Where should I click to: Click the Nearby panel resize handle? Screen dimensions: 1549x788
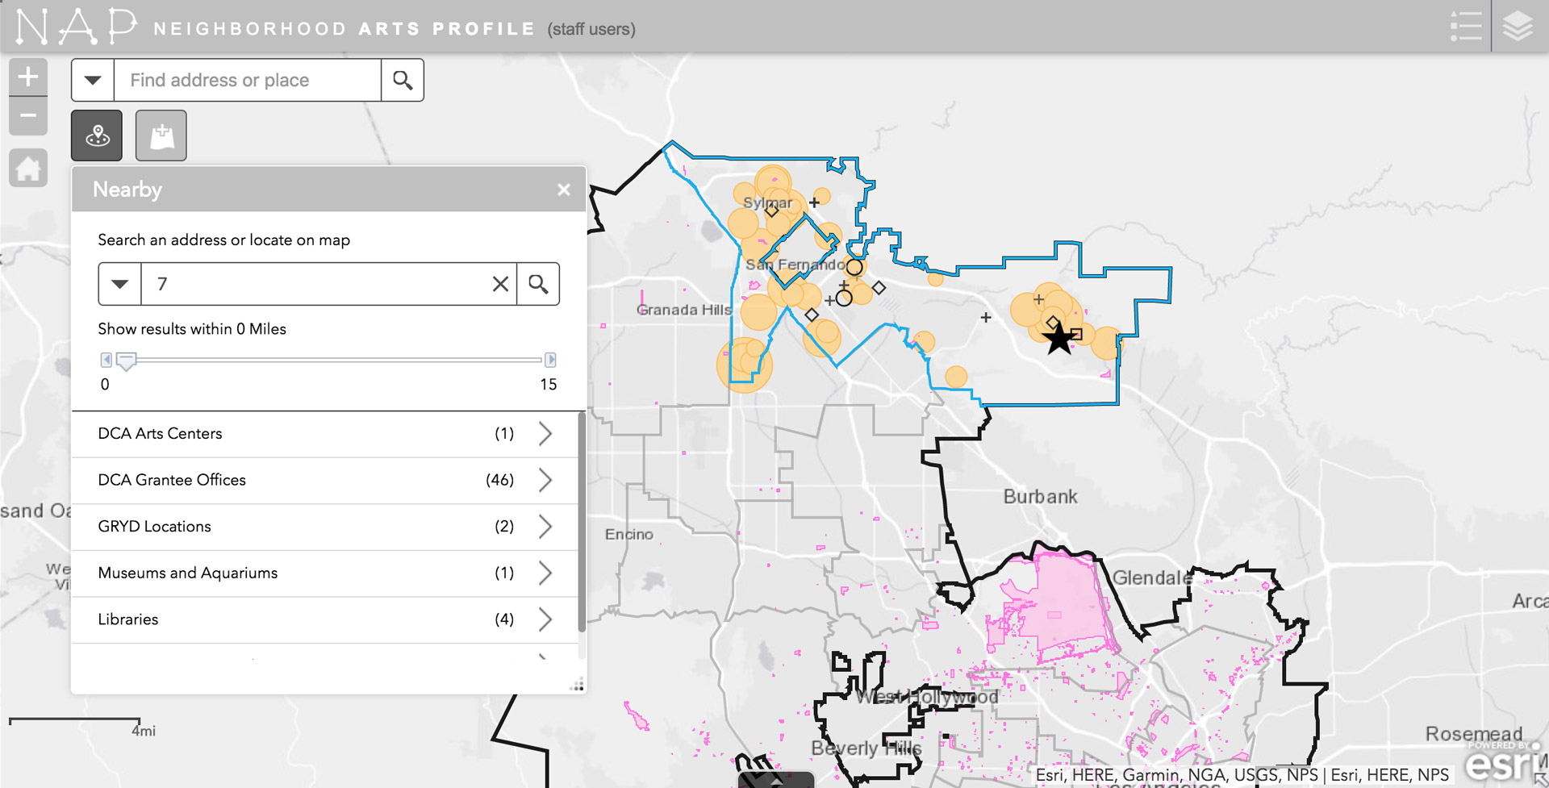coord(578,686)
